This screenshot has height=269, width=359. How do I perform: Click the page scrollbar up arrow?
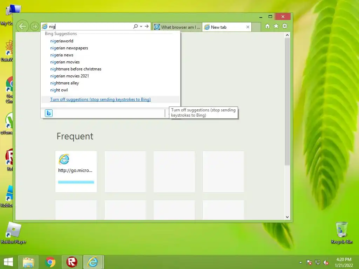point(287,35)
